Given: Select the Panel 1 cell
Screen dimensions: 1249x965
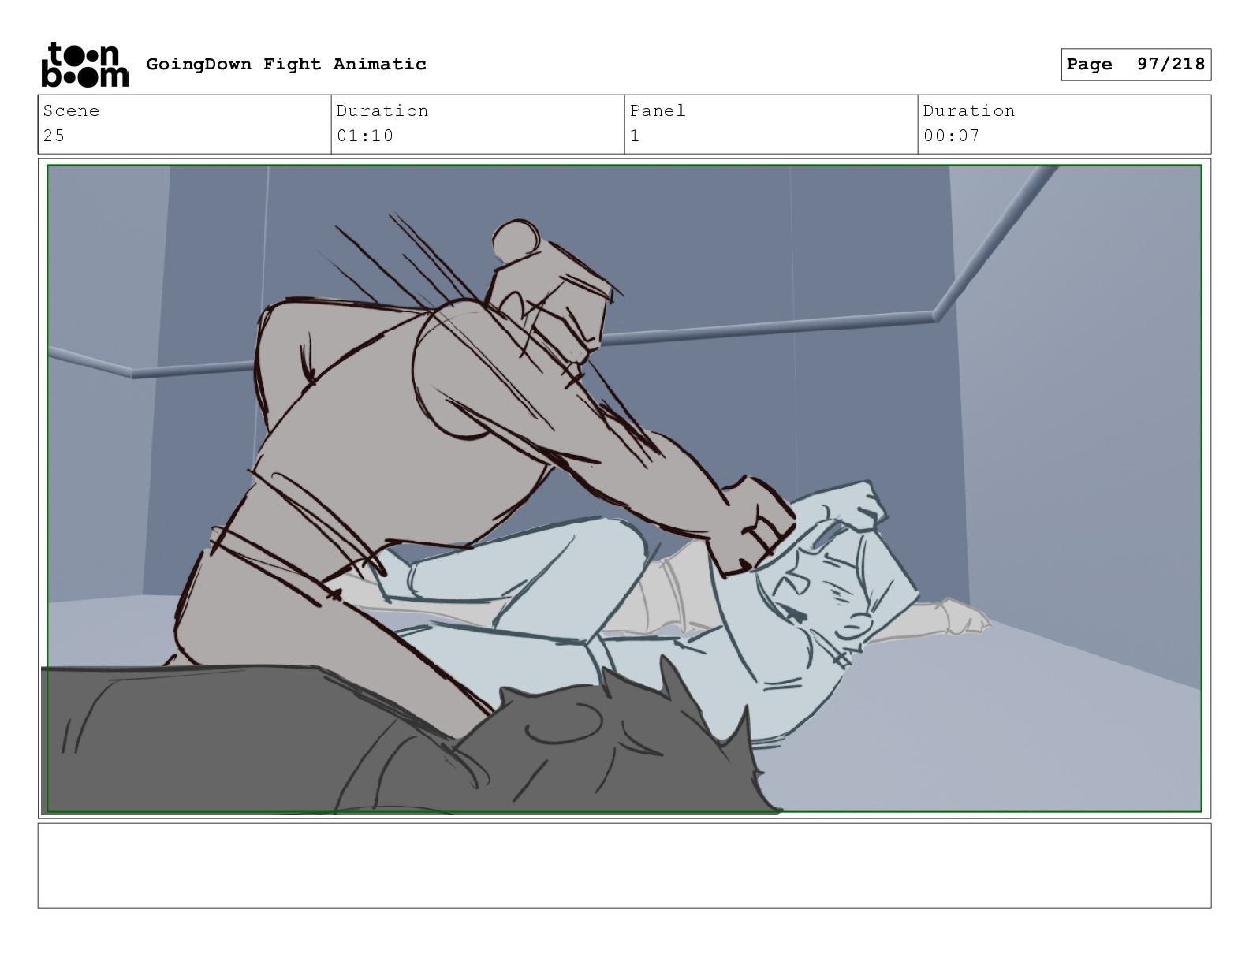Looking at the screenshot, I should [771, 124].
